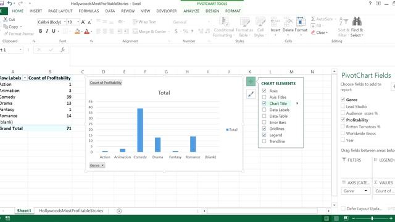Screen dimensions: 395x222
Task: Click the Chart Elements plus button
Action: coord(251,81)
